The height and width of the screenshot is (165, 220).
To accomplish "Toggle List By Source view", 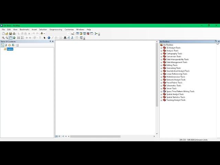I will tap(6, 45).
